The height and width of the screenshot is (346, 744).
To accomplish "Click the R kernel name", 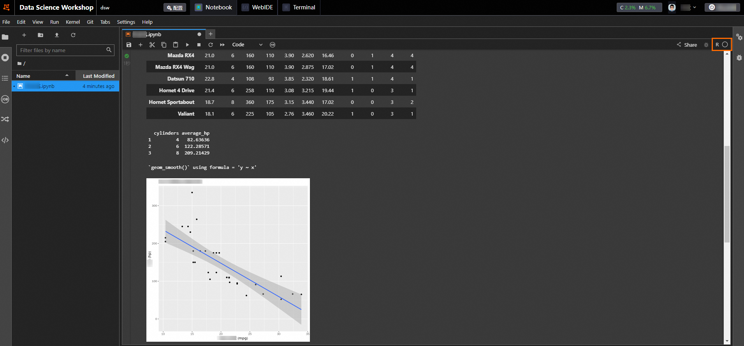I will pyautogui.click(x=717, y=44).
